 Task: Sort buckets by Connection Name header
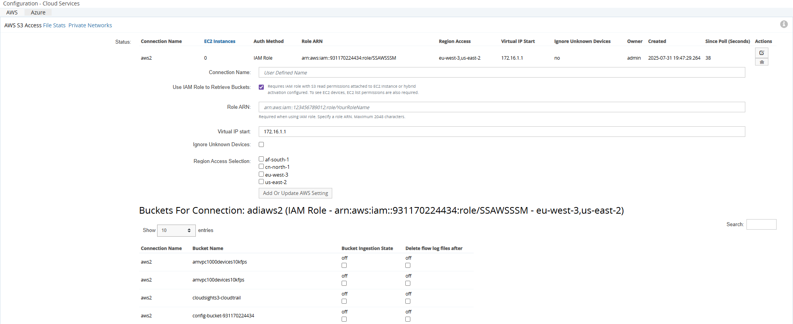point(161,248)
